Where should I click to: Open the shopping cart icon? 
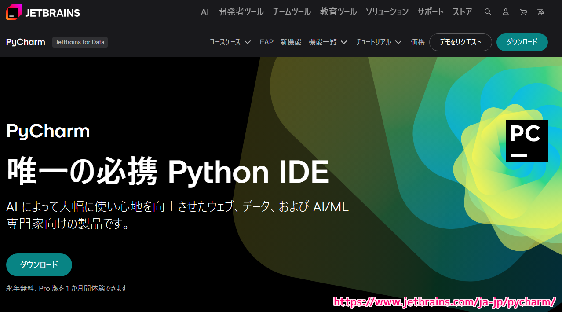pos(523,12)
